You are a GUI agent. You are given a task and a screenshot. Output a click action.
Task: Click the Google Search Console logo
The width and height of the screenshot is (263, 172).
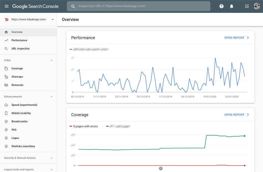pyautogui.click(x=35, y=6)
